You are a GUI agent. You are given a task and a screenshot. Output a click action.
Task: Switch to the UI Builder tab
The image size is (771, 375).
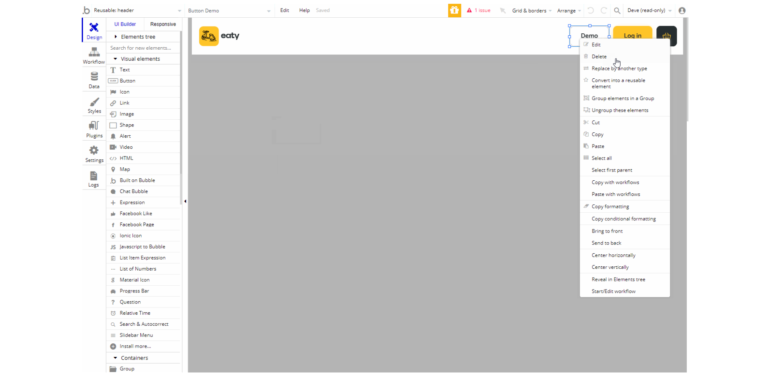pos(125,24)
